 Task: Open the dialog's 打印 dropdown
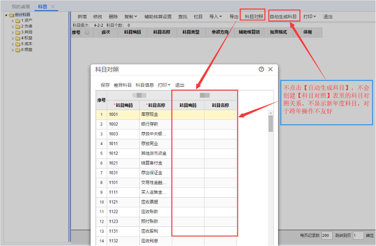(164, 85)
